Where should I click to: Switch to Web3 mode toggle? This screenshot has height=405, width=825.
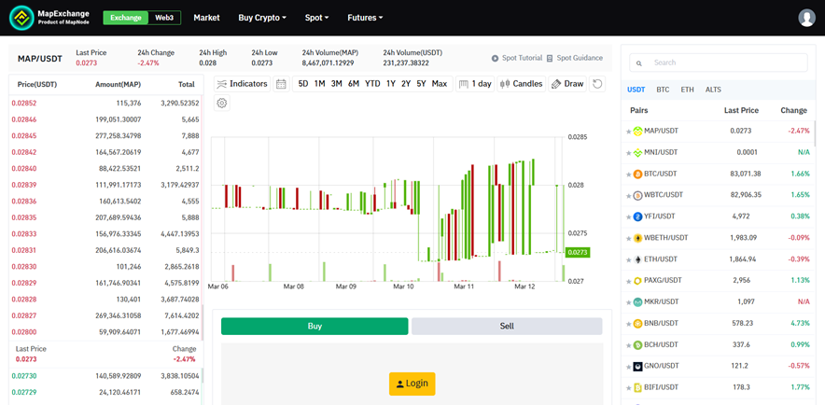(x=164, y=18)
